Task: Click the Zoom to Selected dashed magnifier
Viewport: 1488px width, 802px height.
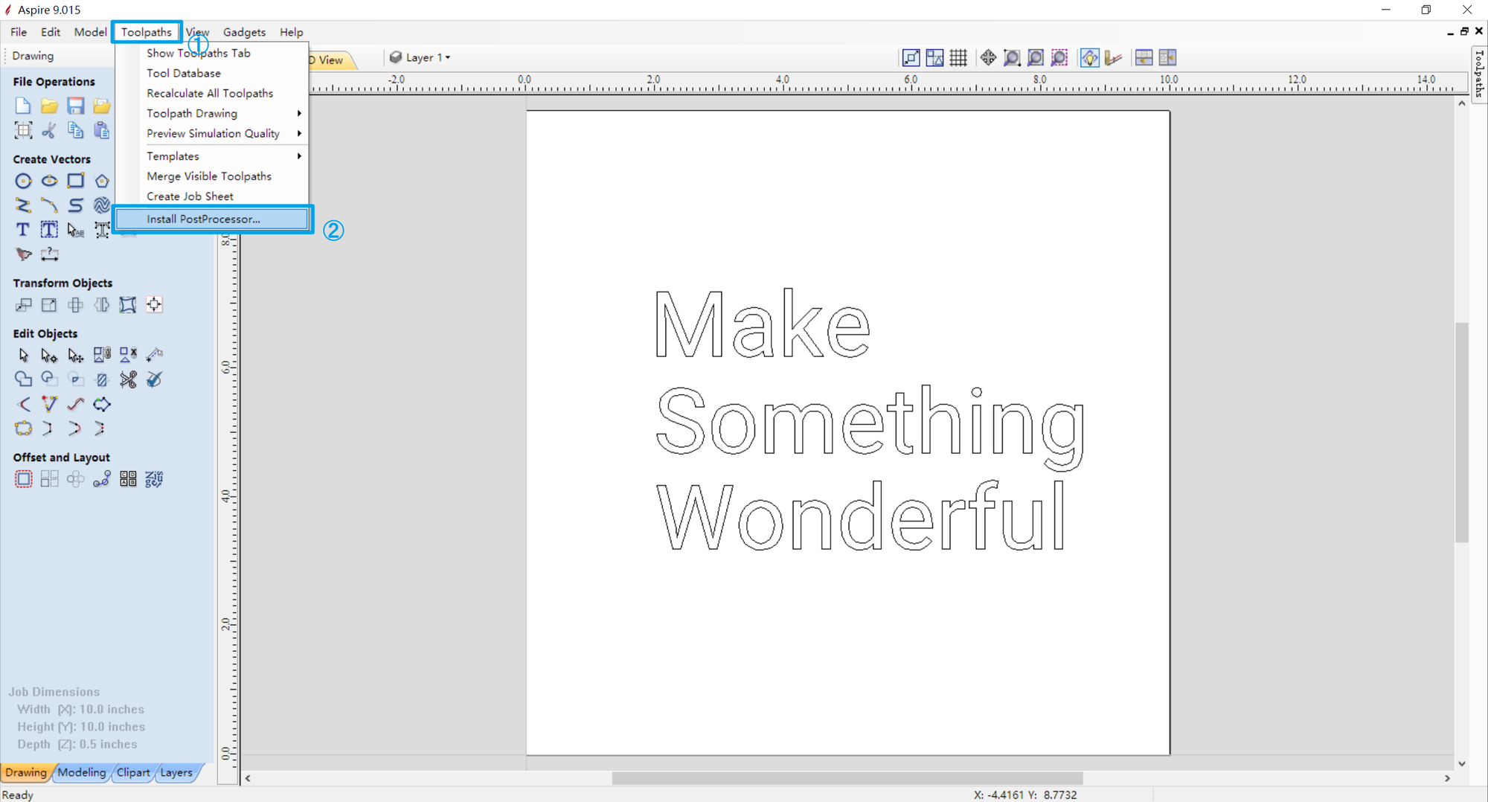Action: pos(1059,58)
